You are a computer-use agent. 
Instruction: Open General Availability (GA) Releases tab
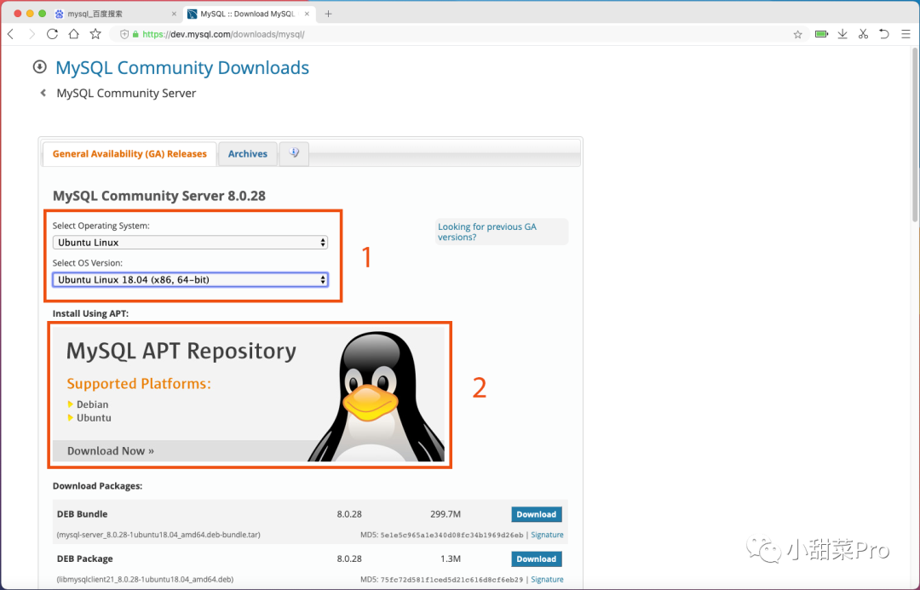129,153
